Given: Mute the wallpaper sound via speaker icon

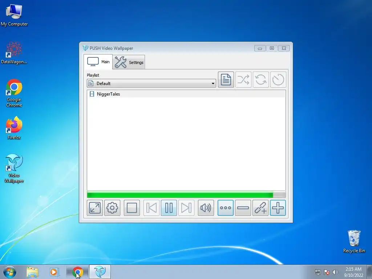Looking at the screenshot, I should coord(206,208).
